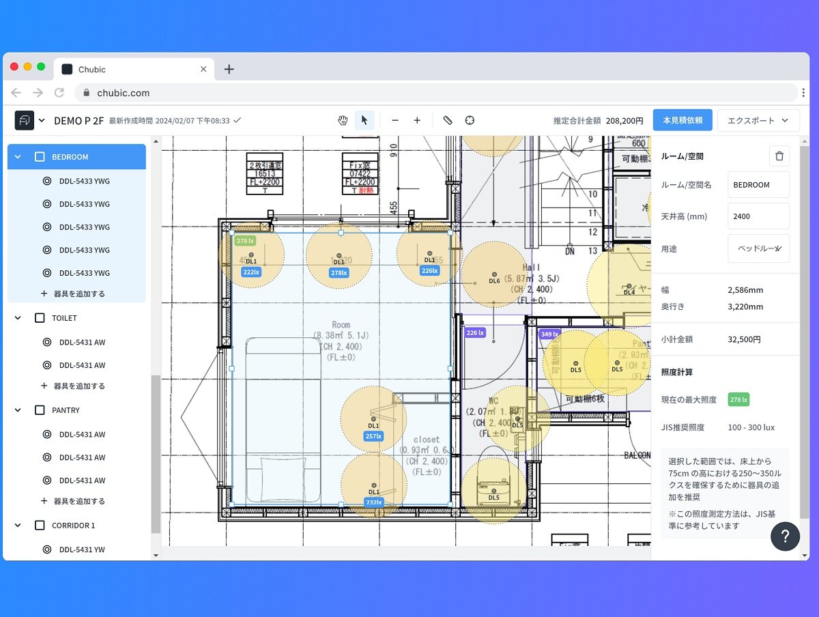Toggle the CORRIDOR 1 checkbox
The height and width of the screenshot is (617, 819).
coord(40,526)
